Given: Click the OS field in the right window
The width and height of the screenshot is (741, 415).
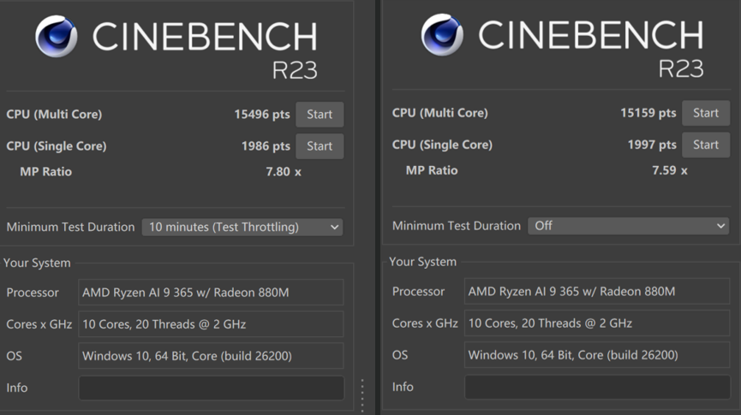Looking at the screenshot, I should (x=597, y=354).
